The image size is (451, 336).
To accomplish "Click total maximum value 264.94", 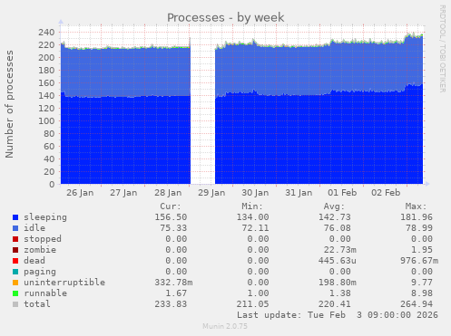I will tap(417, 304).
